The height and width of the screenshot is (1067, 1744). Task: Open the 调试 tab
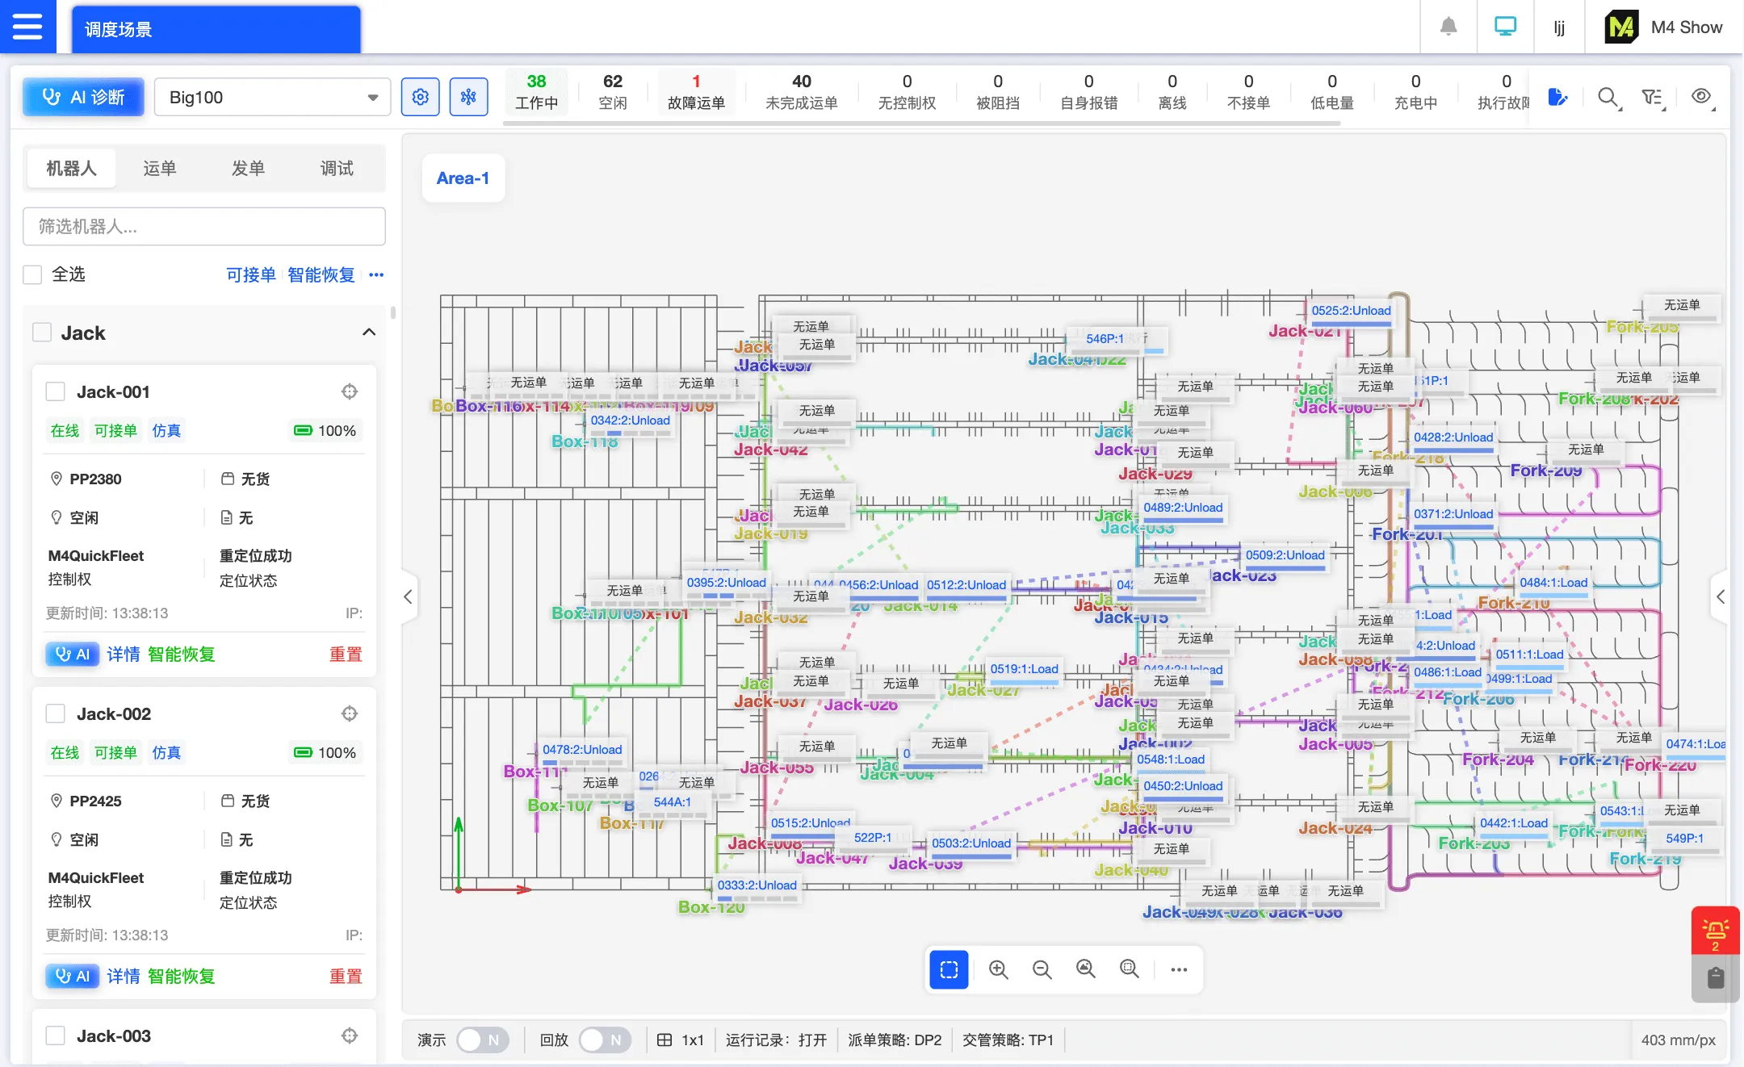(337, 168)
